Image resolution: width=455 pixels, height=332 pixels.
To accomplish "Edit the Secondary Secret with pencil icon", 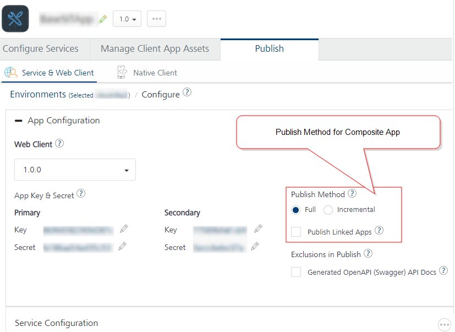I will 255,246.
